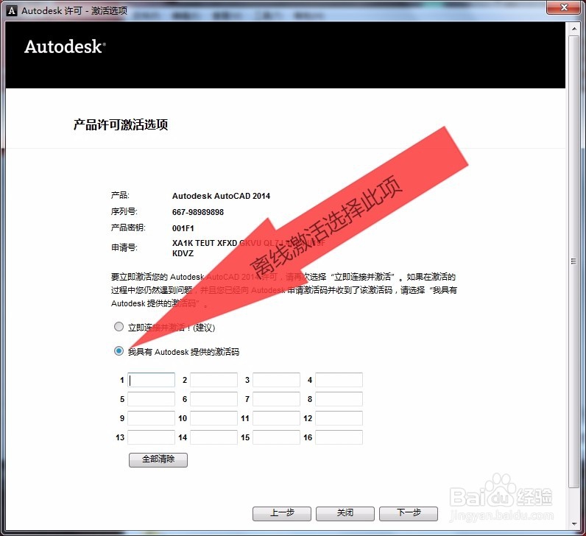Select the connect now and activate radio option
This screenshot has width=586, height=536.
click(119, 327)
